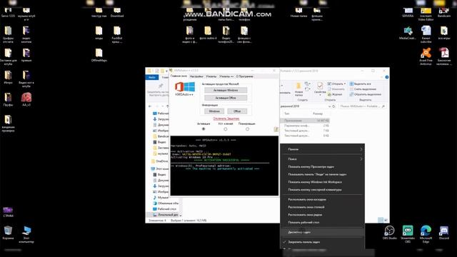Show Office info under Информация
This screenshot has height=257, width=457.
coord(237,111)
